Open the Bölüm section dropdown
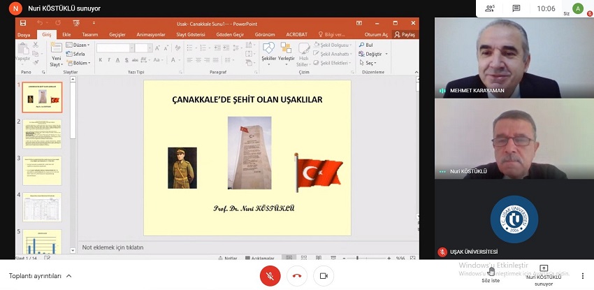 click(x=80, y=63)
